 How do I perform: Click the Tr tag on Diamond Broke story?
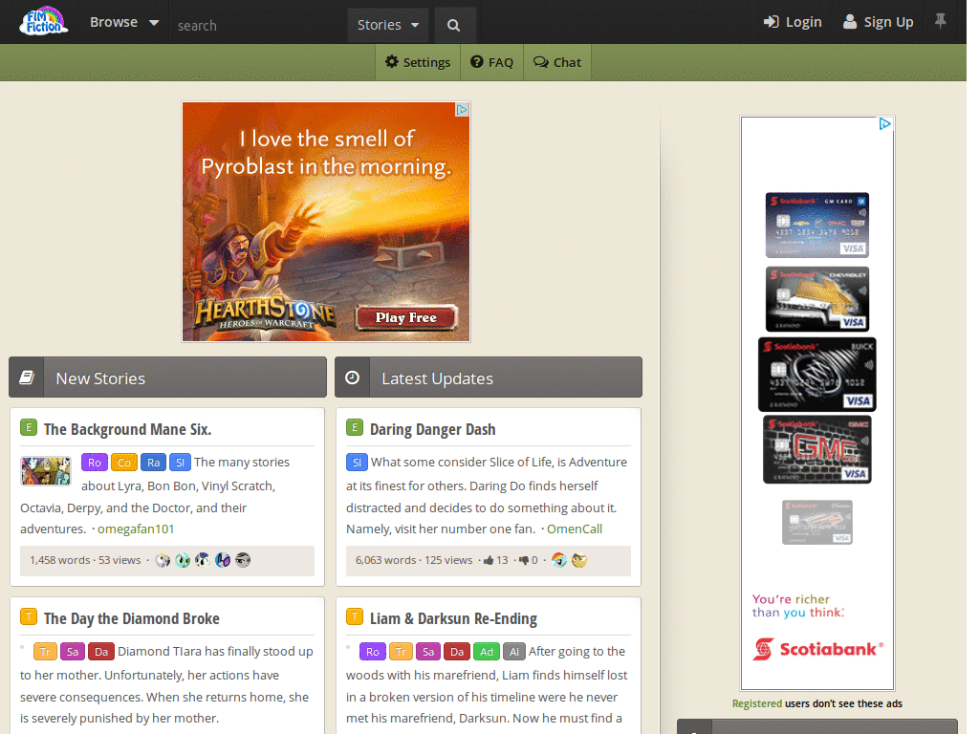point(45,652)
